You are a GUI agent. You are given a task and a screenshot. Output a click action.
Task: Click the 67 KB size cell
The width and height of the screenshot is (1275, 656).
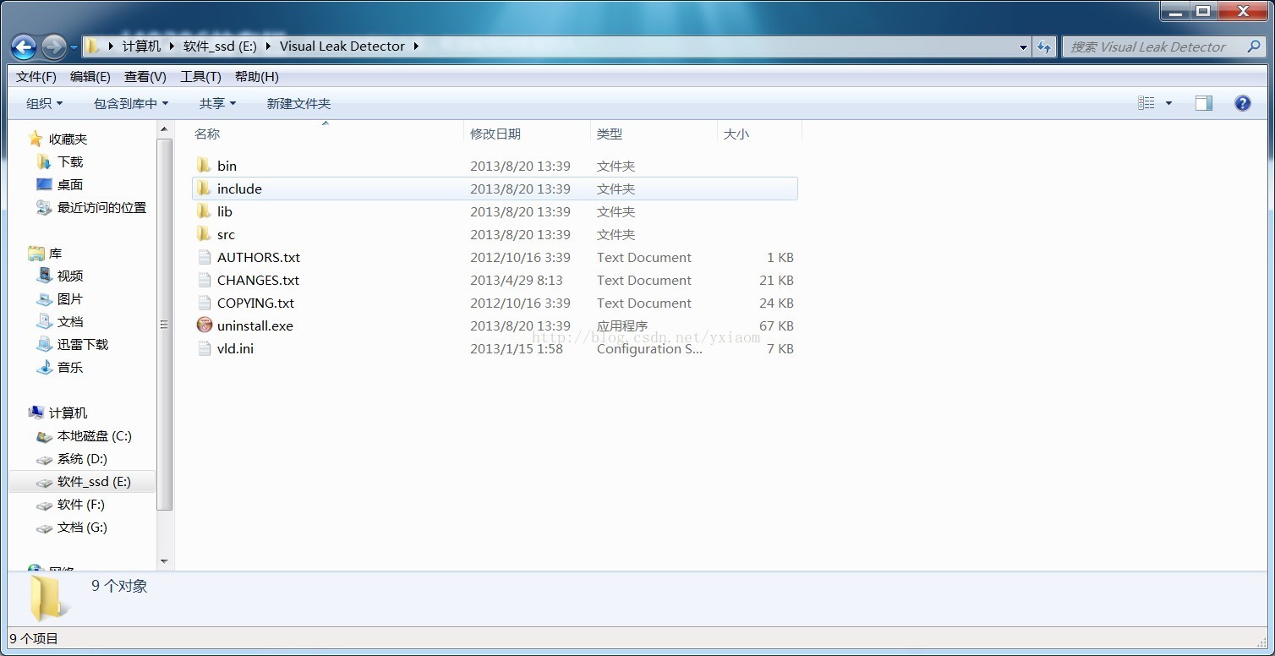coord(776,325)
